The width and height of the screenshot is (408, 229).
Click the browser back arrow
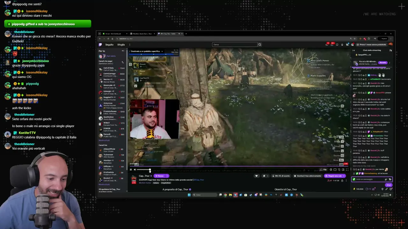pos(99,39)
